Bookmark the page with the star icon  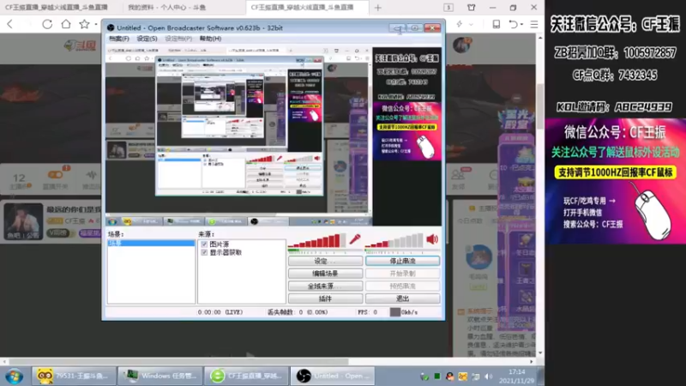point(84,24)
